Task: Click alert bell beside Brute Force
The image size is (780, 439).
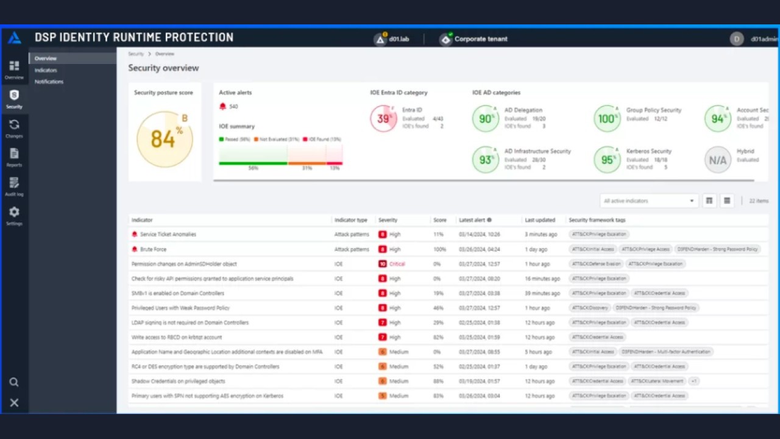Action: pyautogui.click(x=135, y=249)
